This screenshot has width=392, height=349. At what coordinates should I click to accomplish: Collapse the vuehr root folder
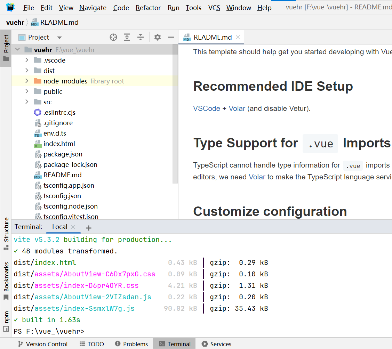pyautogui.click(x=17, y=49)
